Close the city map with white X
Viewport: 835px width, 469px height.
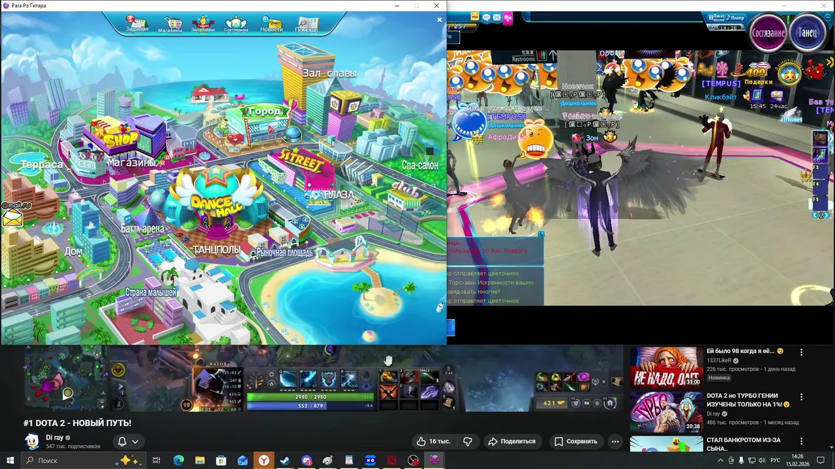pyautogui.click(x=439, y=20)
